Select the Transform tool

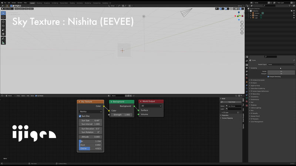[3, 34]
